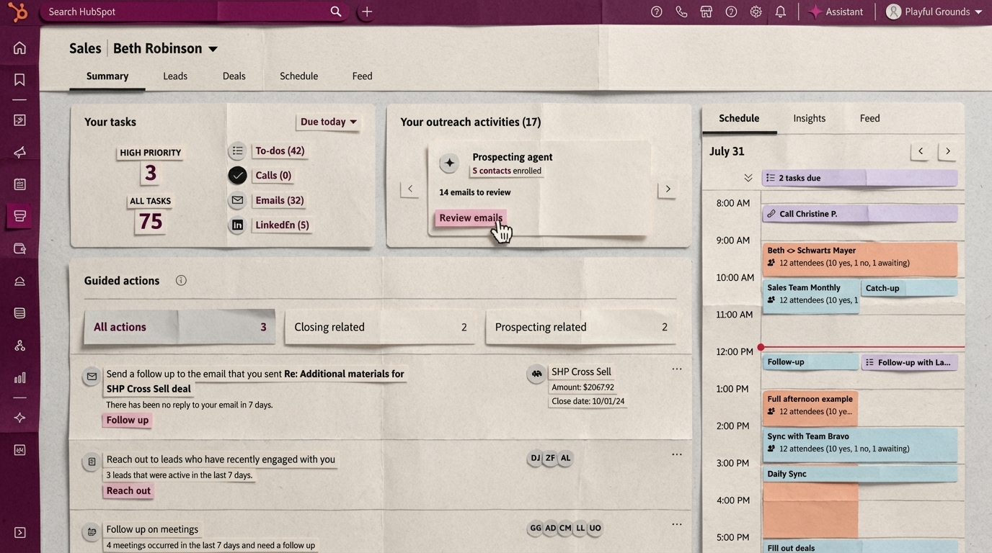Select the LinkedIn tasks icon
The image size is (992, 553).
point(236,225)
